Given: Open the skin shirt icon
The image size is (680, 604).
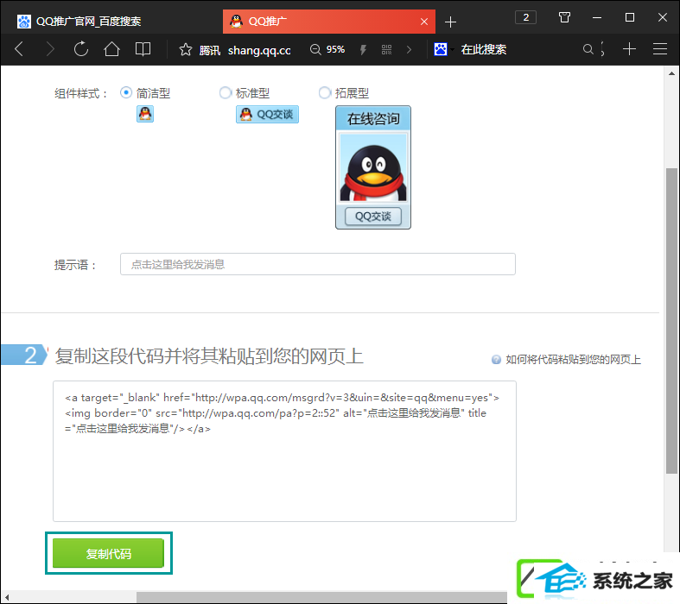Looking at the screenshot, I should point(564,17).
